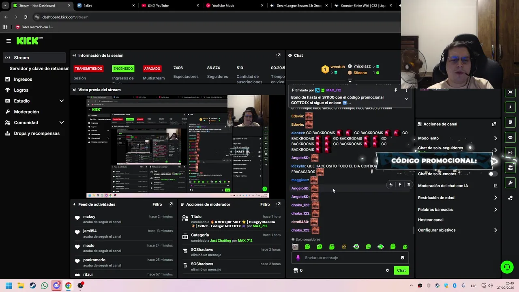Delete the hovered chat message with trash icon
The height and width of the screenshot is (292, 519).
click(408, 185)
